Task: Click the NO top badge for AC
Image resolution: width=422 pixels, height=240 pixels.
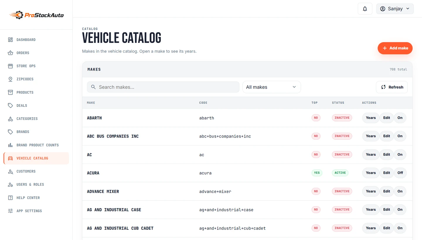Action: pos(316,155)
